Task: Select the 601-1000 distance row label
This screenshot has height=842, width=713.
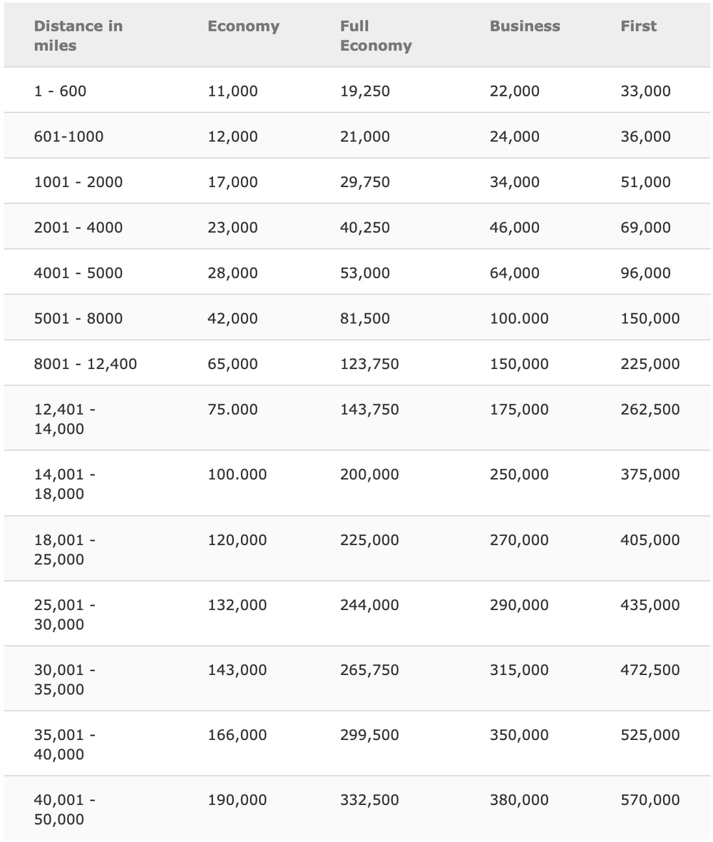Action: coord(68,136)
